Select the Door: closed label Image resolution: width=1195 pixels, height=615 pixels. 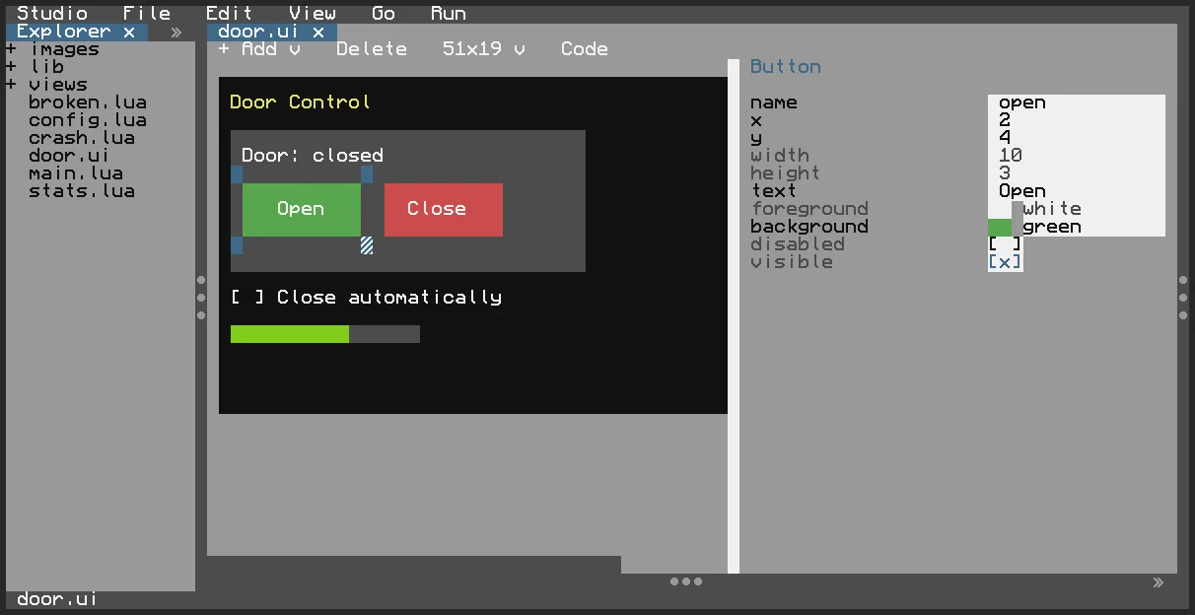click(313, 156)
